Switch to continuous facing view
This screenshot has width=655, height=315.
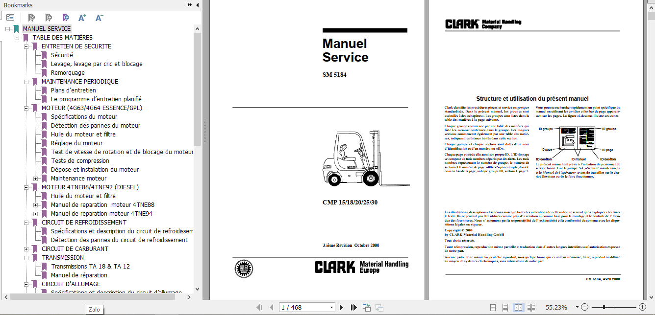pyautogui.click(x=531, y=308)
